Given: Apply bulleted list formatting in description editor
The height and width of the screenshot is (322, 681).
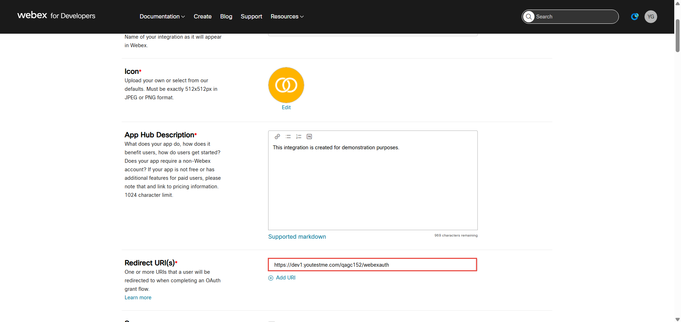Looking at the screenshot, I should [x=288, y=137].
